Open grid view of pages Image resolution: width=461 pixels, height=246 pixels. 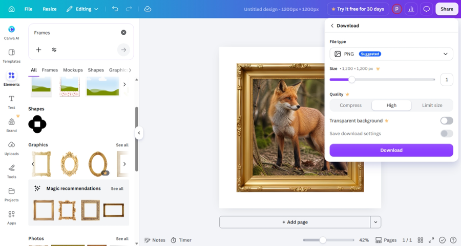point(421,240)
